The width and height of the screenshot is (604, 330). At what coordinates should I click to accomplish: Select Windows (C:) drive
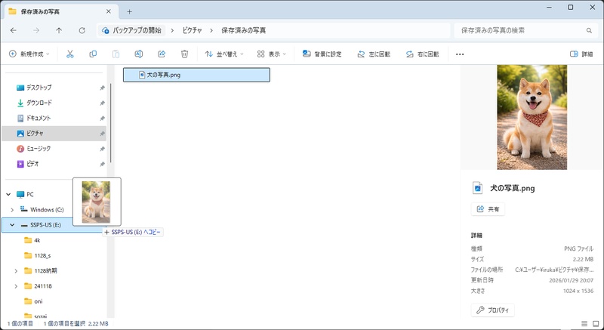click(x=47, y=210)
